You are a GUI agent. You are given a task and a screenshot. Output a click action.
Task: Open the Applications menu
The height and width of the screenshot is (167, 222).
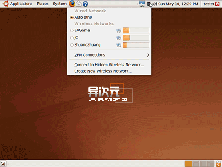[x=21, y=4]
